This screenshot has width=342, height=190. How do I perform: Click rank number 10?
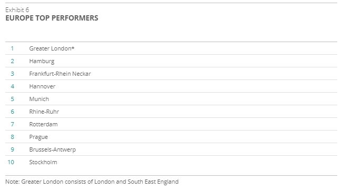point(11,162)
